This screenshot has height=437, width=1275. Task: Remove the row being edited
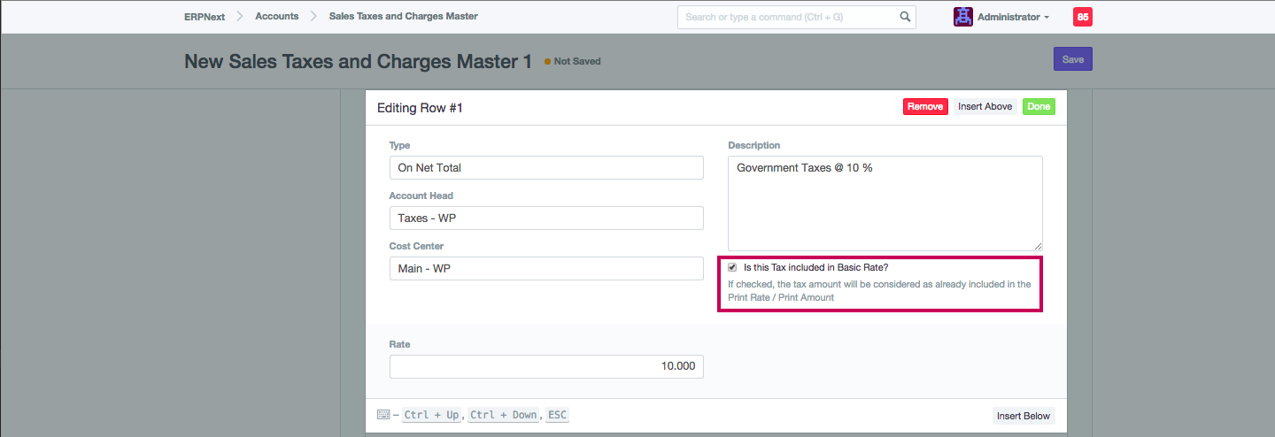[x=925, y=107]
